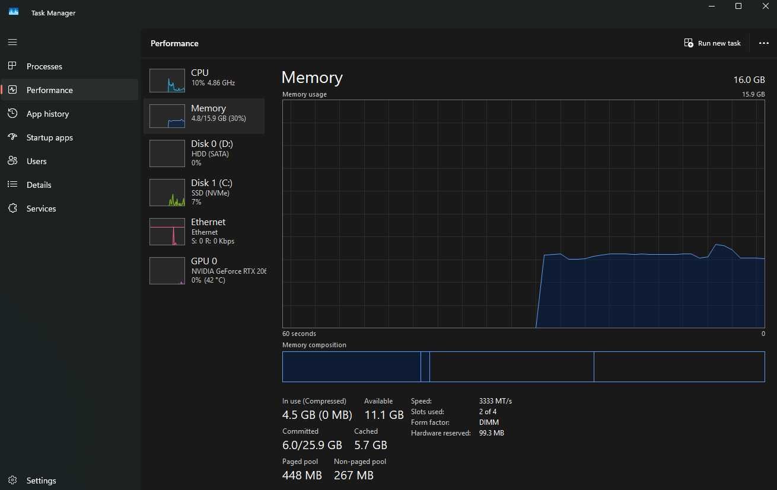Select the Ethernet mini graph thumbnail
The image size is (777, 490).
167,232
